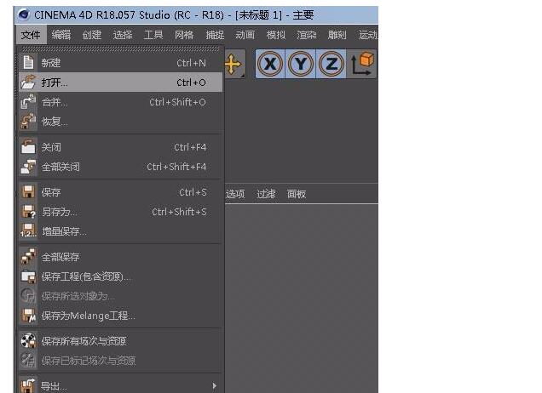Choose 恢复... menu entry
This screenshot has height=393, width=542.
pos(121,122)
